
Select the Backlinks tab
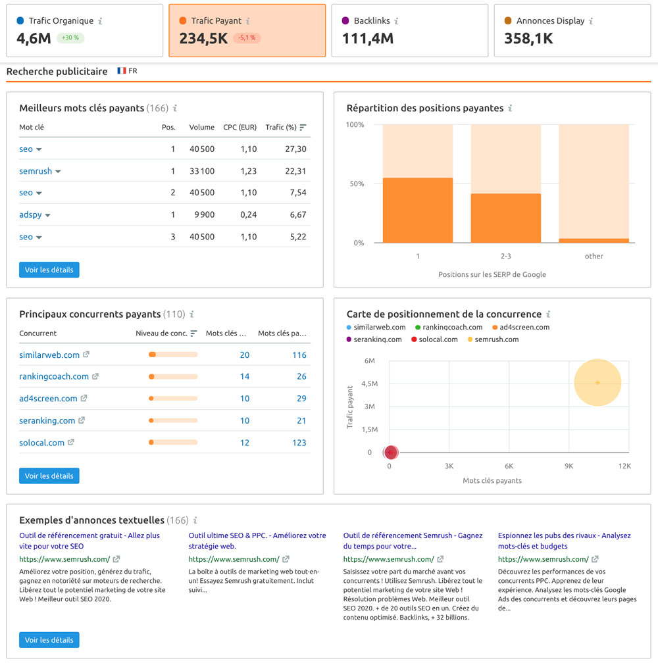tap(410, 31)
